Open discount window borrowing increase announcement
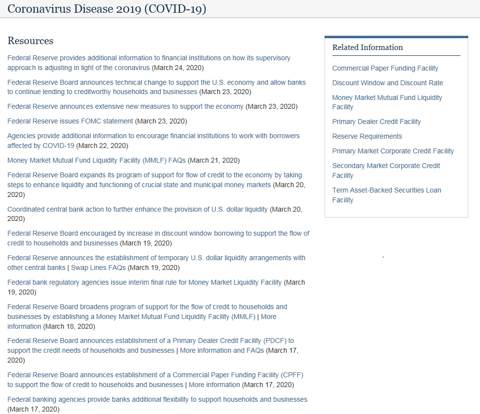This screenshot has height=414, width=480. coord(158,233)
